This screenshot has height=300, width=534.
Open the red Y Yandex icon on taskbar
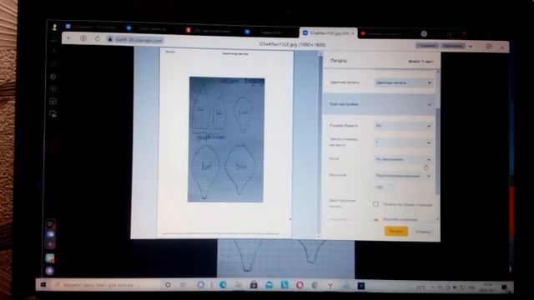[330, 286]
